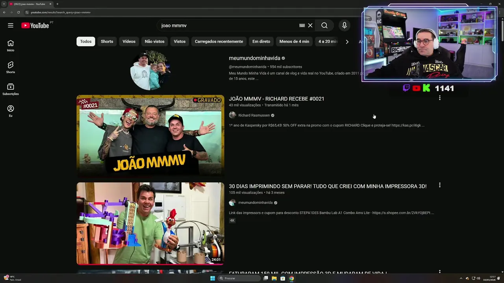The height and width of the screenshot is (283, 504).
Task: Open Chrome from the taskbar
Action: (291, 278)
